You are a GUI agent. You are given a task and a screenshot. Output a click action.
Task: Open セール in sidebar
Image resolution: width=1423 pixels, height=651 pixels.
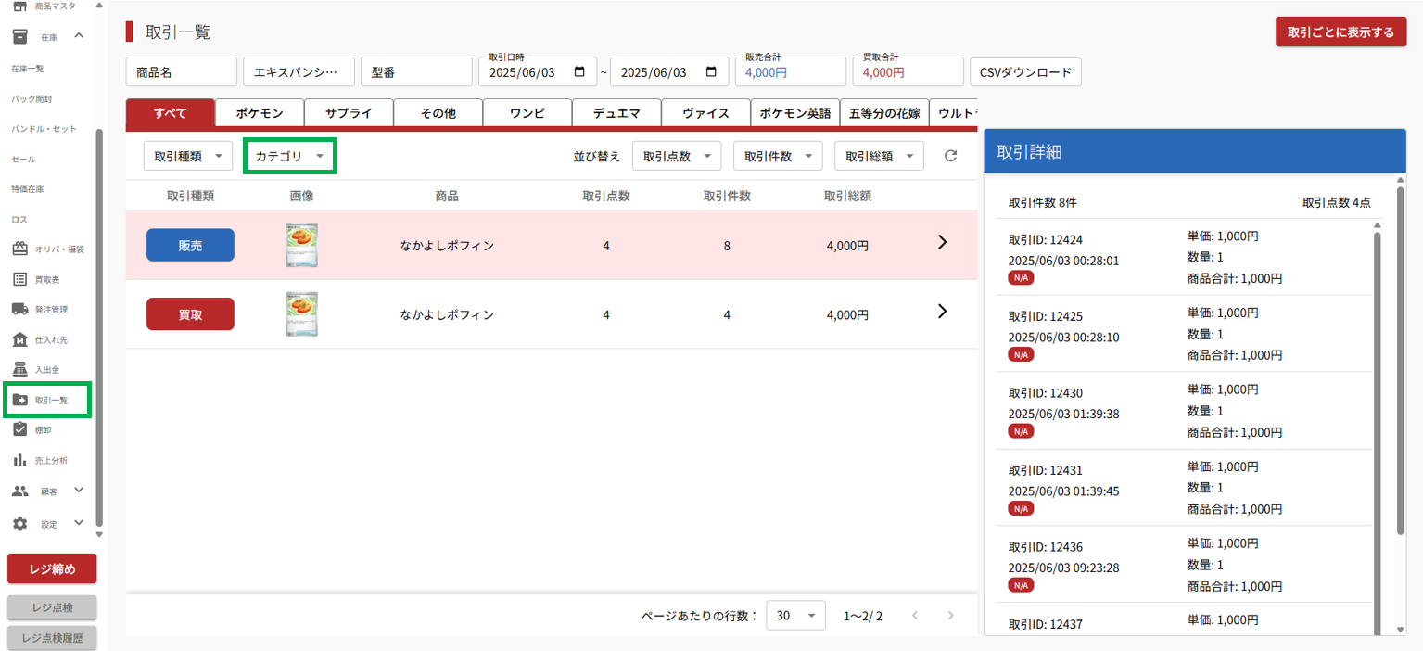[x=23, y=160]
